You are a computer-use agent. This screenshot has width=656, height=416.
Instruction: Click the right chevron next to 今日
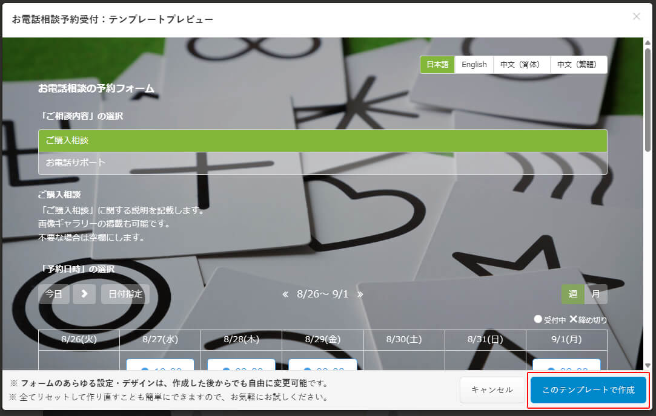84,294
